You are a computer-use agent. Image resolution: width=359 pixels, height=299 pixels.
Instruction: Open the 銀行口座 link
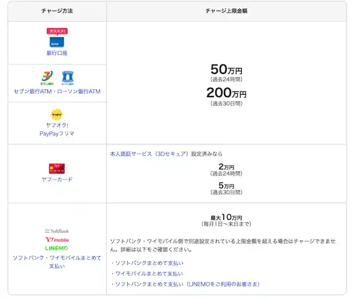(57, 53)
